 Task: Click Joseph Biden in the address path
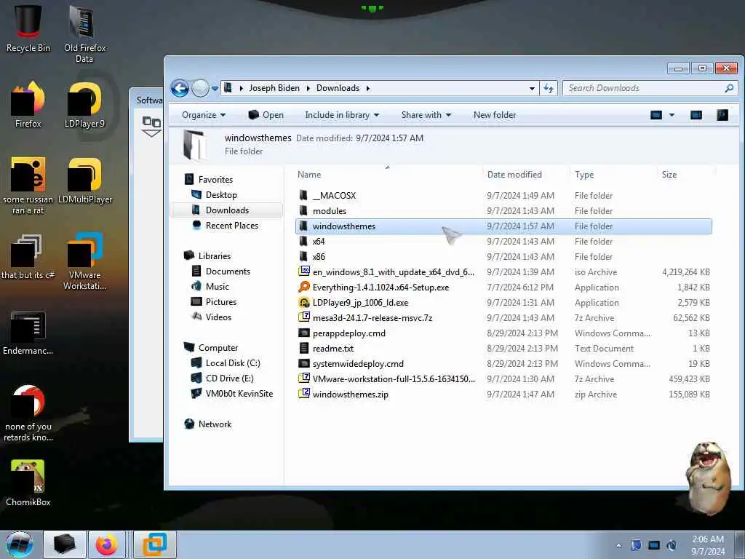tap(274, 88)
